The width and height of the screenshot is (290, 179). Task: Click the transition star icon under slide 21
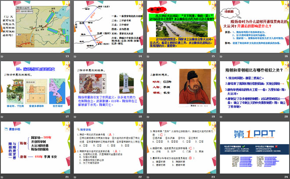pyautogui.click(x=2, y=177)
